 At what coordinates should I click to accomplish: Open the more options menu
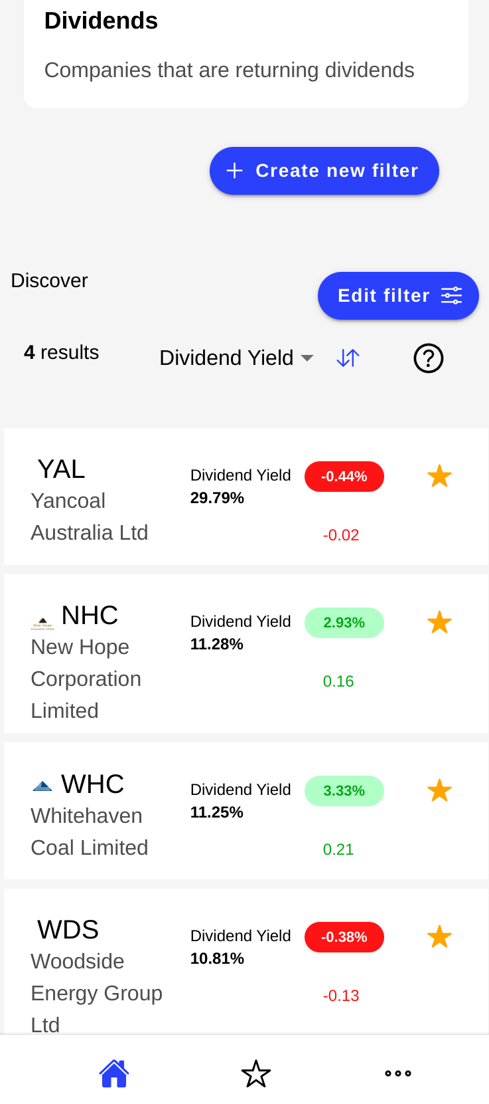point(398,1073)
